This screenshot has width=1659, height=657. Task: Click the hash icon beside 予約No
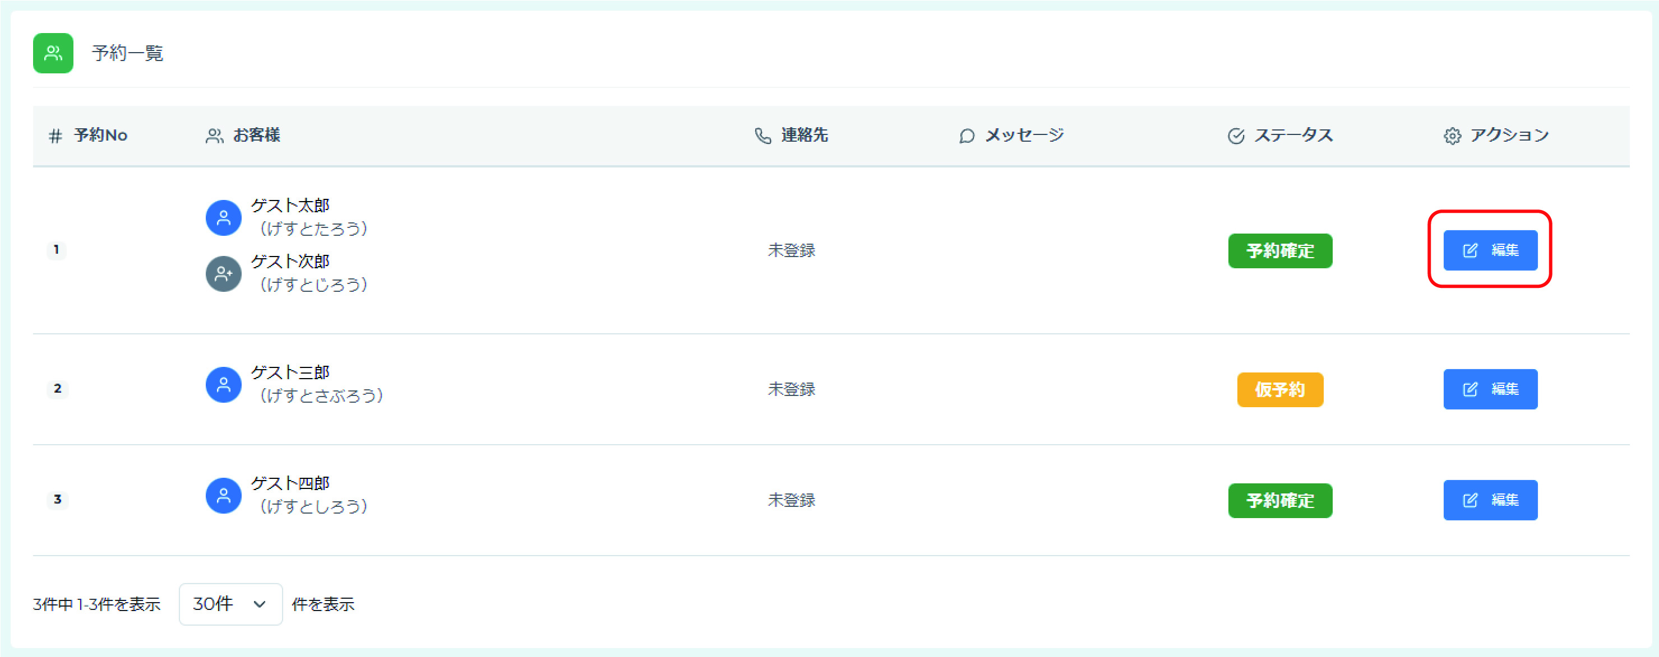click(56, 136)
